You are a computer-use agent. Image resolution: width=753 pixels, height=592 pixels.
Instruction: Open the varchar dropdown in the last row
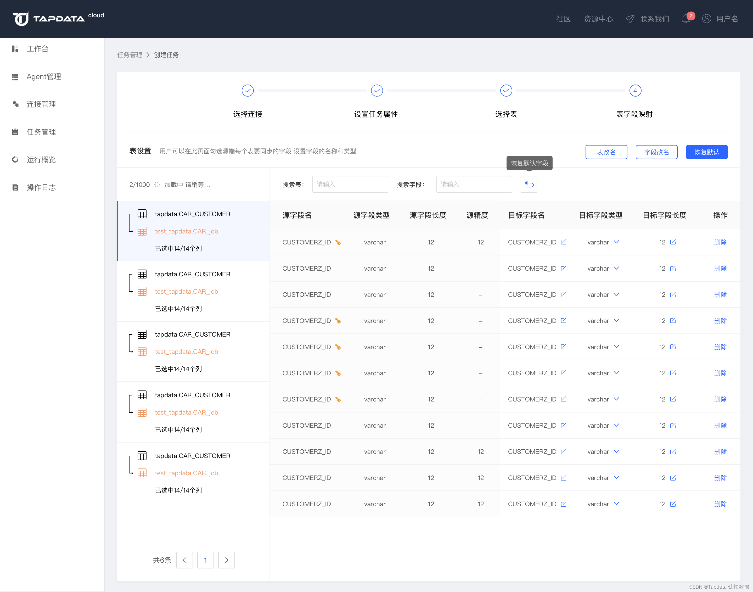click(616, 504)
